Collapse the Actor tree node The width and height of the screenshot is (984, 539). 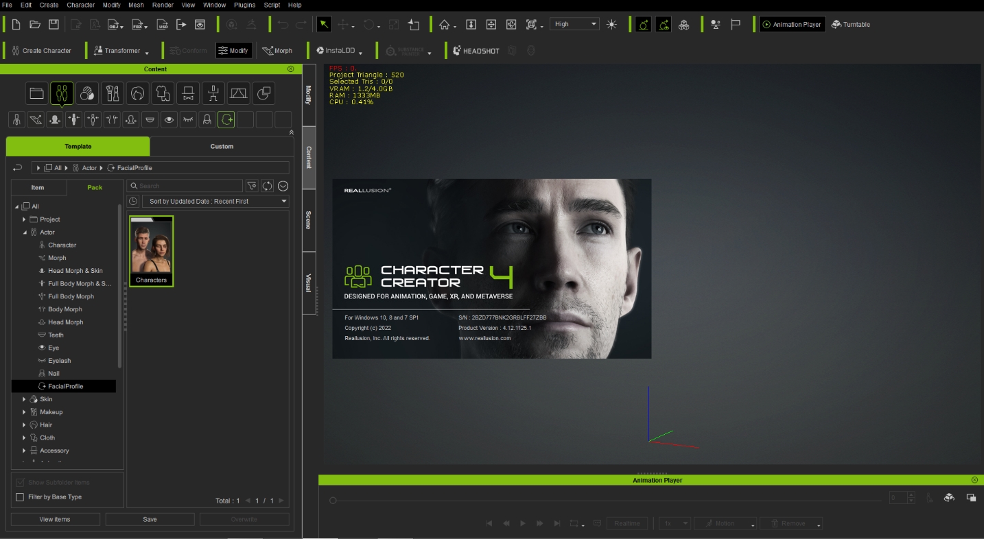24,232
